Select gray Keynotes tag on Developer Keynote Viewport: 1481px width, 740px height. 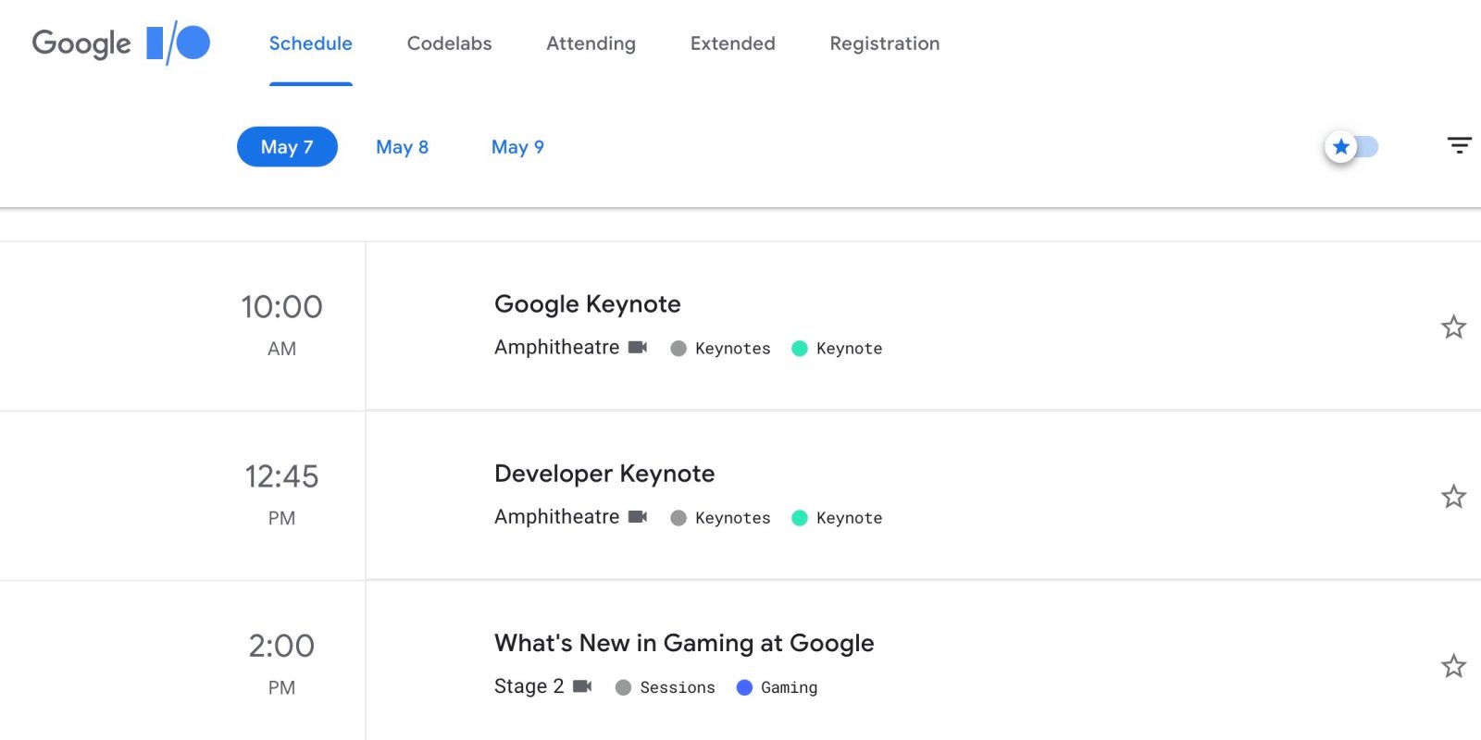pos(720,518)
